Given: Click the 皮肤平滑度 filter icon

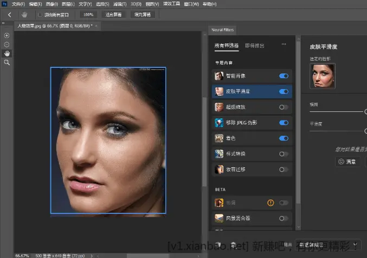Looking at the screenshot, I should coord(219,91).
